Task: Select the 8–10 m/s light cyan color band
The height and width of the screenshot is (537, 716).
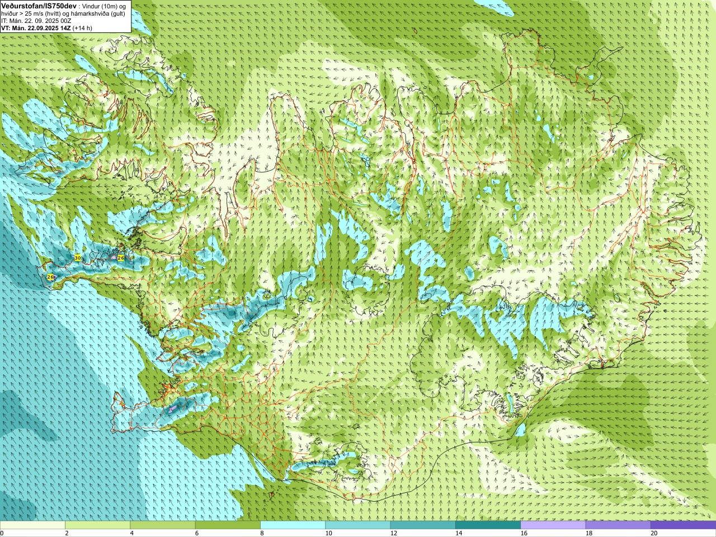Action: (293, 525)
